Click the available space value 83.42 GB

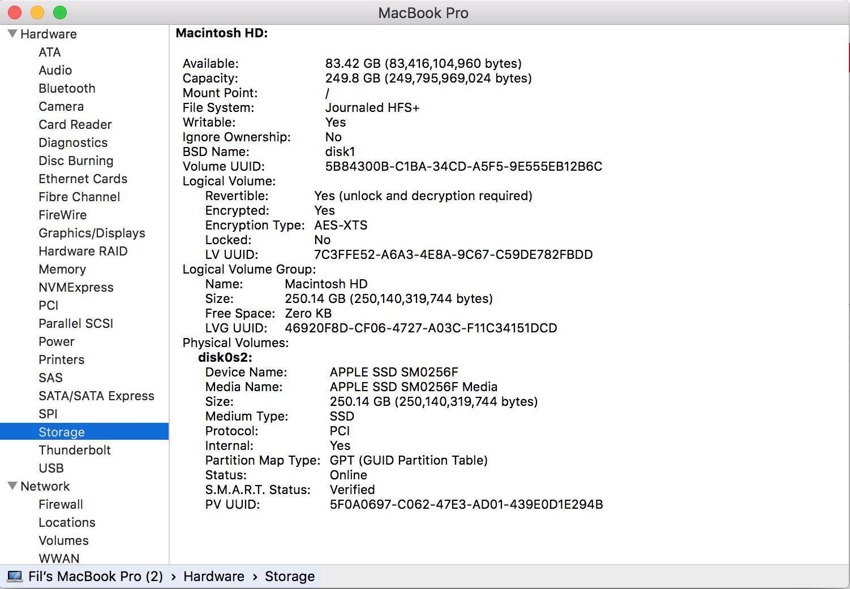pos(423,63)
